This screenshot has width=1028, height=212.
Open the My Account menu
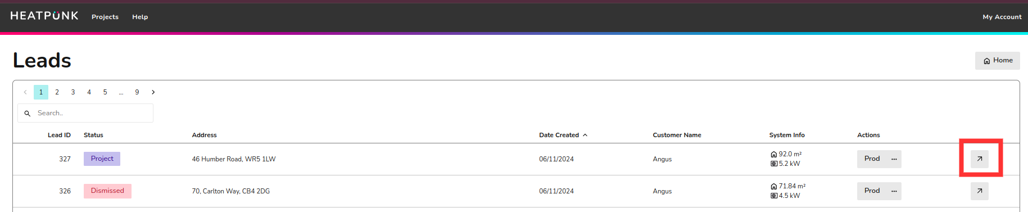pos(1002,17)
